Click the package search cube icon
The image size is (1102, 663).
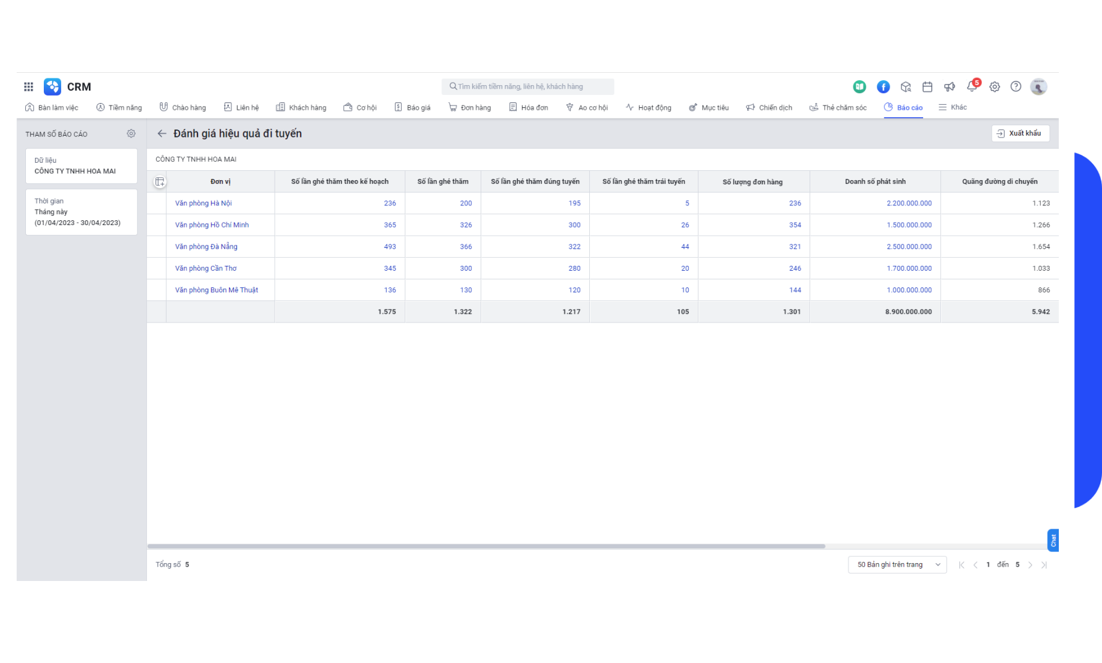pyautogui.click(x=906, y=87)
